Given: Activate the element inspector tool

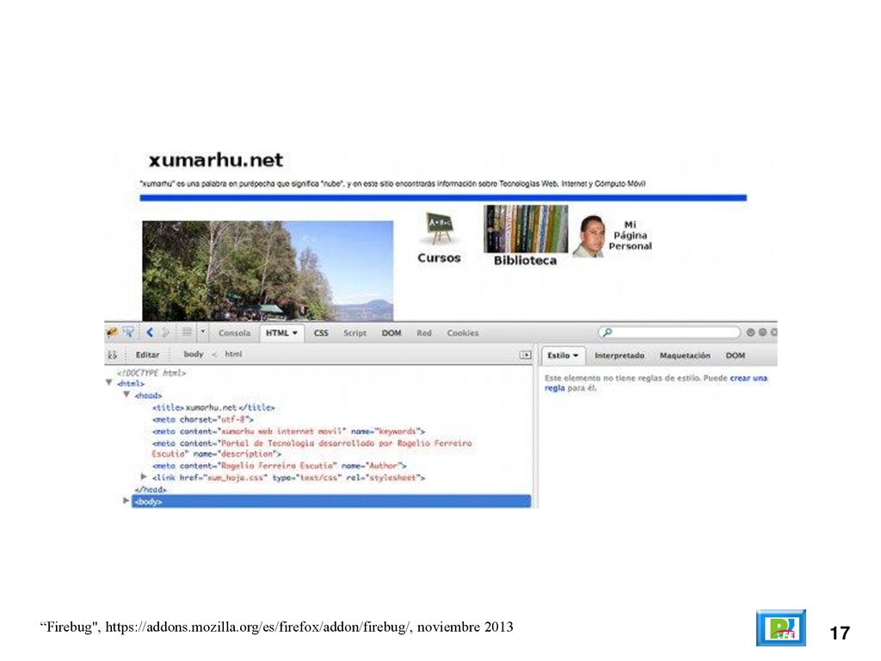Looking at the screenshot, I should (129, 332).
